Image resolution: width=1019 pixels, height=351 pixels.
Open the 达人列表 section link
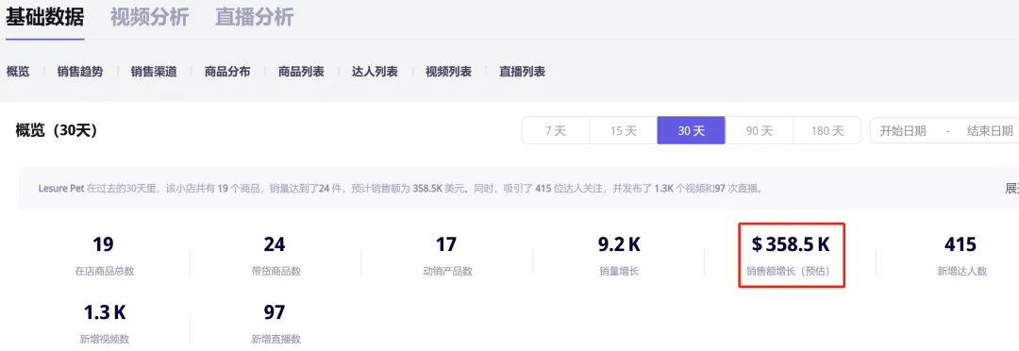375,72
